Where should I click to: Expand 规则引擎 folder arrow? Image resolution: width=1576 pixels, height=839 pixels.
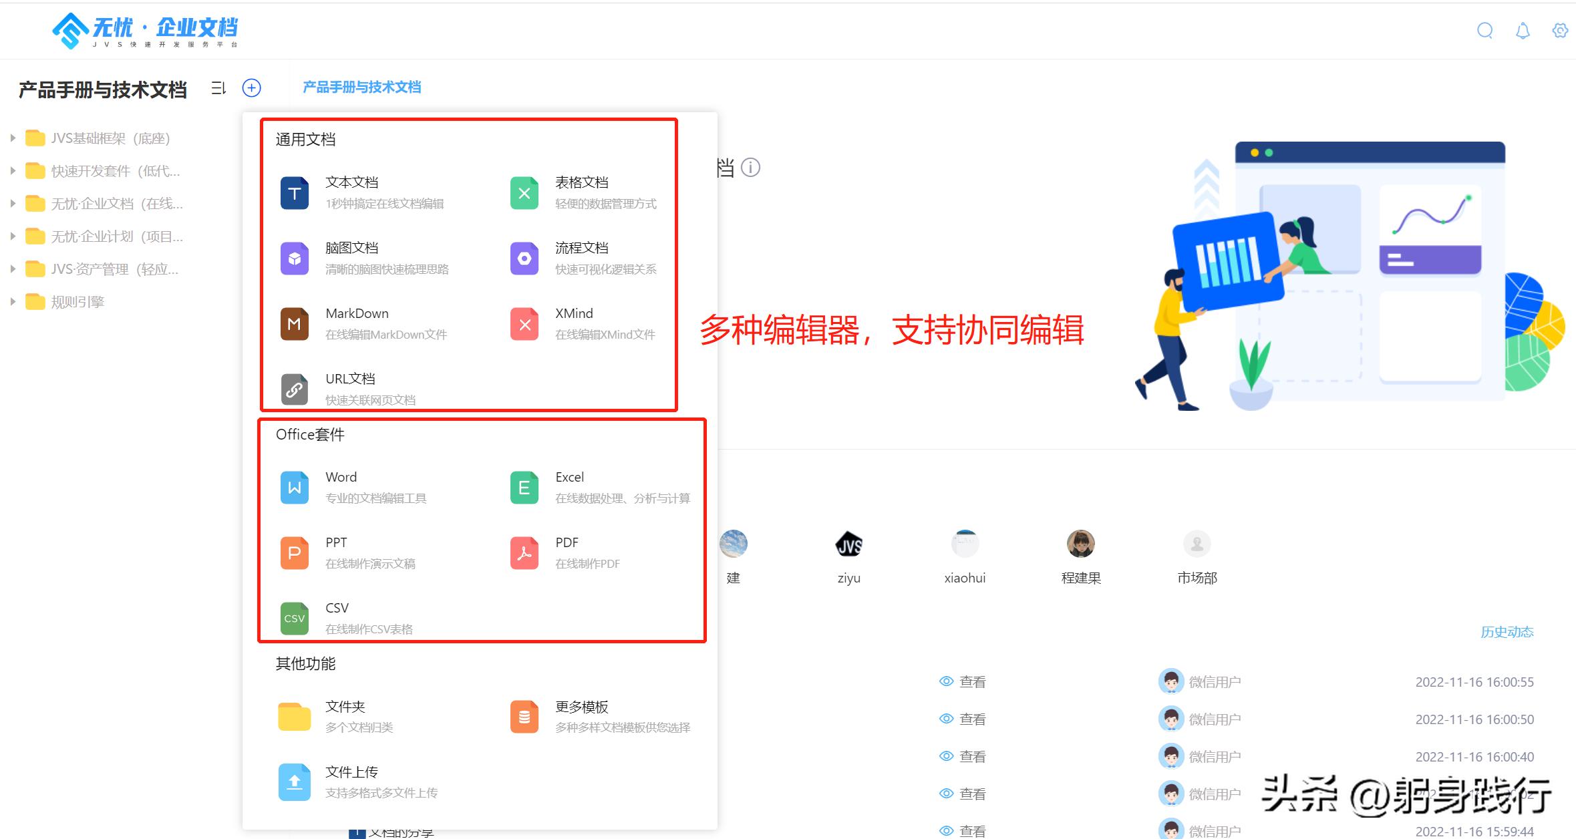click(12, 302)
